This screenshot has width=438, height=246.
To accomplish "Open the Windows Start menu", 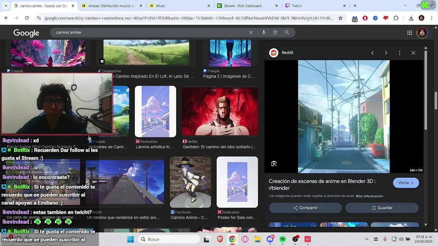I will [x=130, y=239].
